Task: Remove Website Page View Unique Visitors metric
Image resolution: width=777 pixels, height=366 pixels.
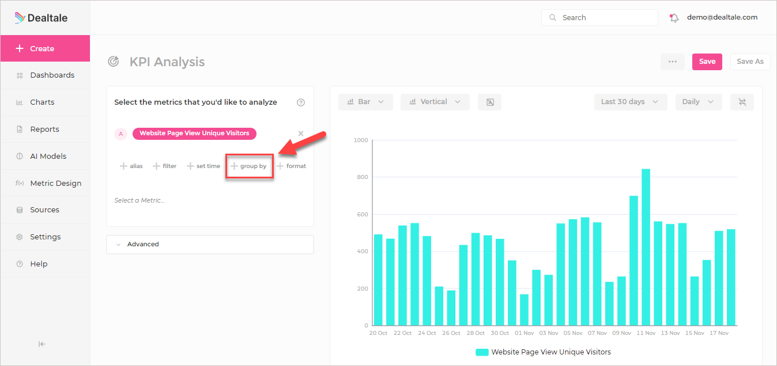Action: click(301, 134)
